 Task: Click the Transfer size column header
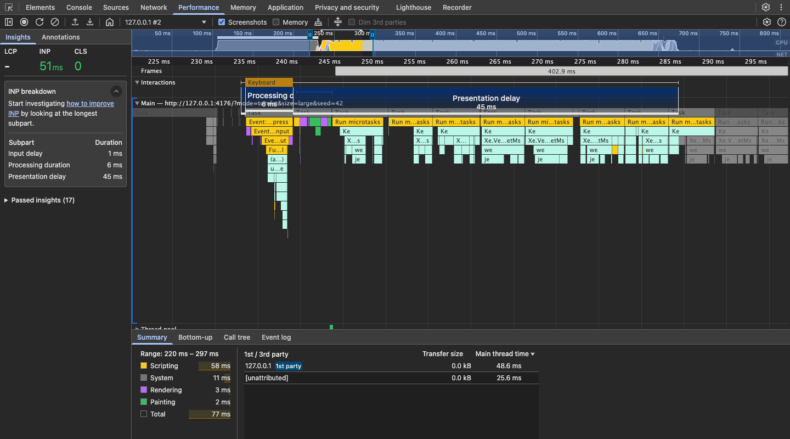[442, 354]
